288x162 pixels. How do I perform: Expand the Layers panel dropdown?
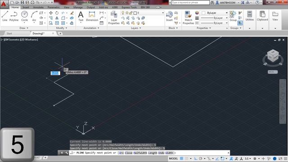point(136,28)
